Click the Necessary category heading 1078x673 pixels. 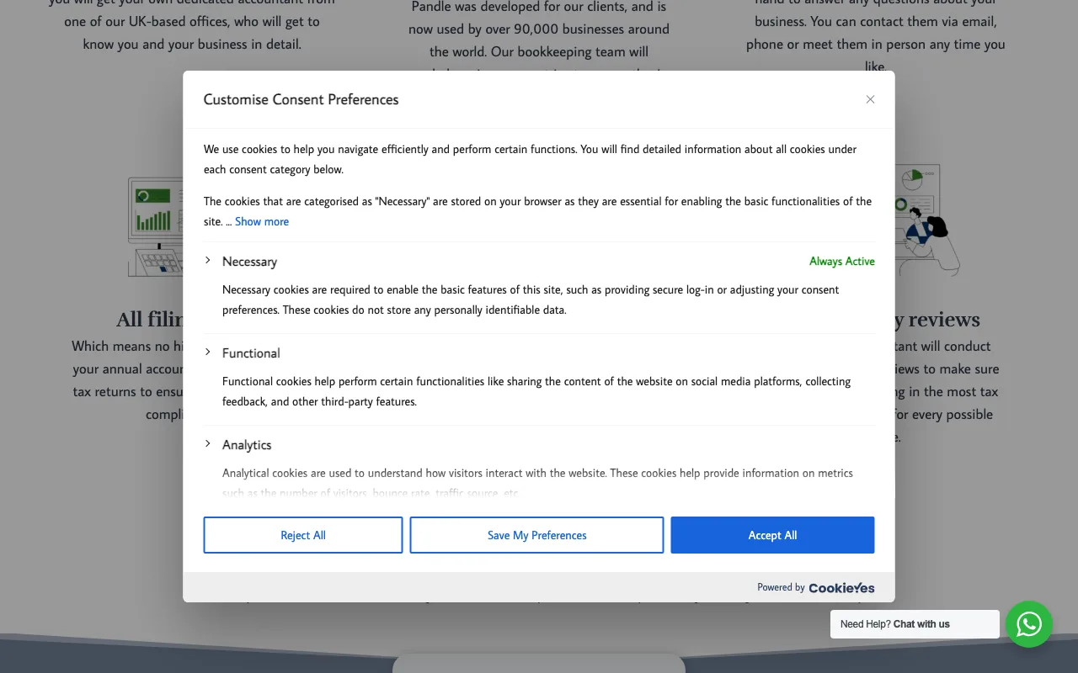click(249, 262)
